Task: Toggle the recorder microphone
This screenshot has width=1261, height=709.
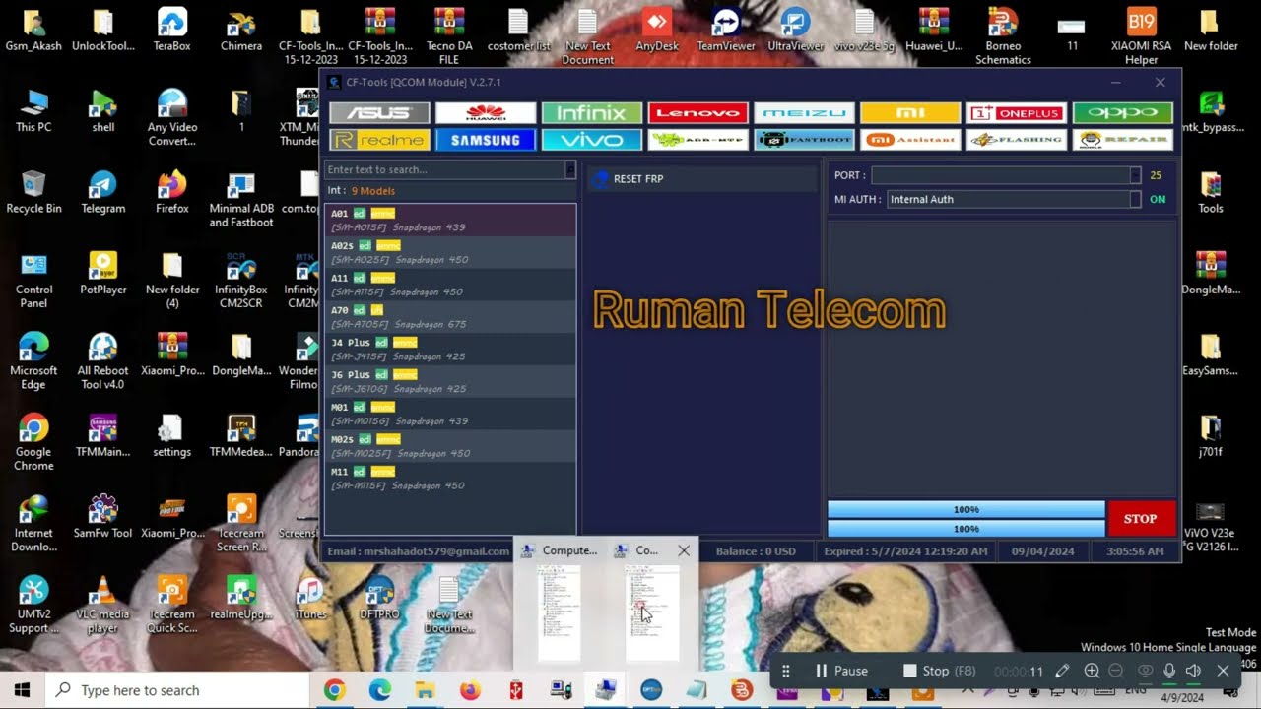Action: pos(1169,671)
